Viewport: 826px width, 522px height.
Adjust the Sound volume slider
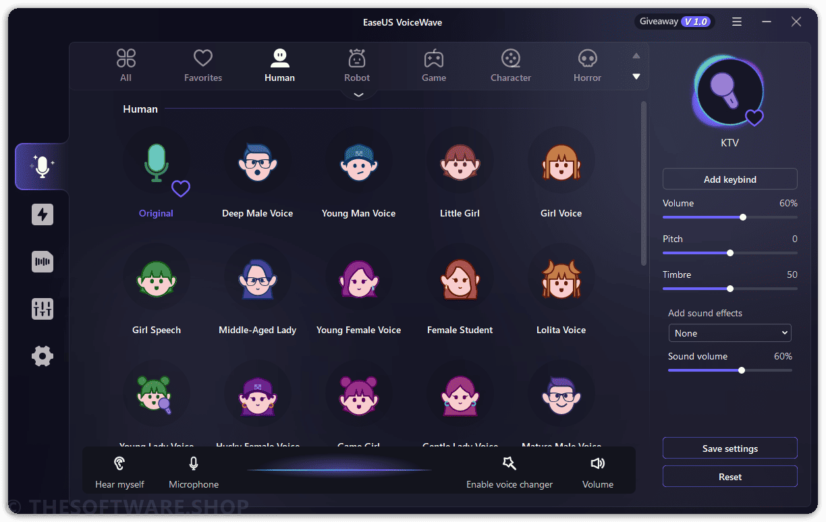click(729, 370)
